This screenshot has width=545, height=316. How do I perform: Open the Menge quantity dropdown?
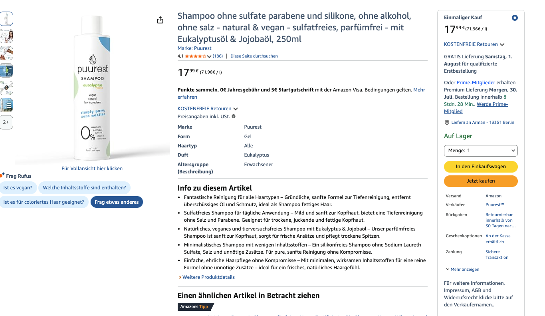click(x=481, y=151)
